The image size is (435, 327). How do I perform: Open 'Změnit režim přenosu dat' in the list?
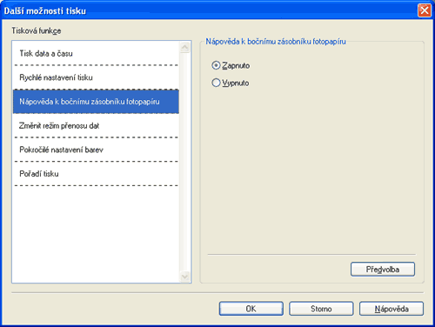[x=96, y=125]
